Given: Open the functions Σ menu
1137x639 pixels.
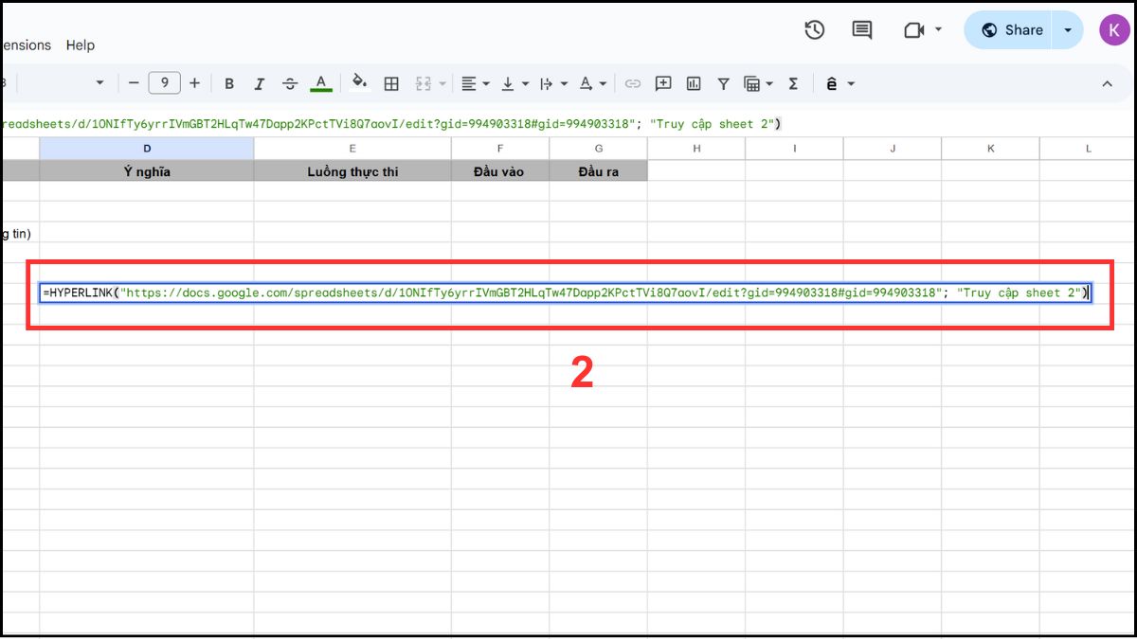Looking at the screenshot, I should point(793,83).
